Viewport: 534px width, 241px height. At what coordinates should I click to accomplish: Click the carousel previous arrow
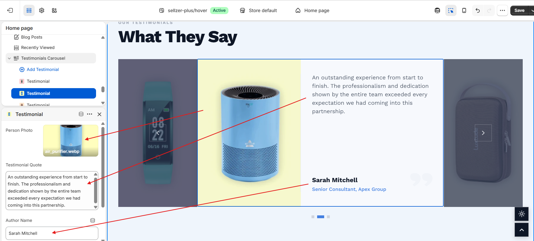pyautogui.click(x=158, y=133)
